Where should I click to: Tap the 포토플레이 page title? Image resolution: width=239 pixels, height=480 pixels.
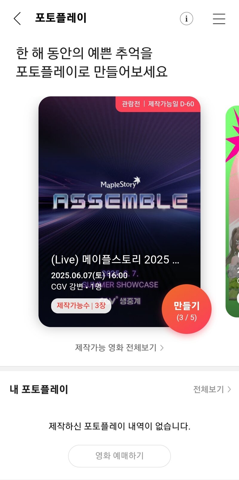pyautogui.click(x=61, y=18)
